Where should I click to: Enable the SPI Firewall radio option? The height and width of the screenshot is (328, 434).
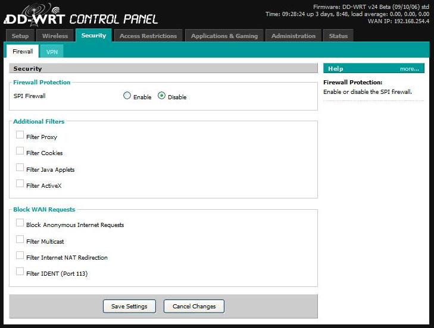(x=127, y=96)
